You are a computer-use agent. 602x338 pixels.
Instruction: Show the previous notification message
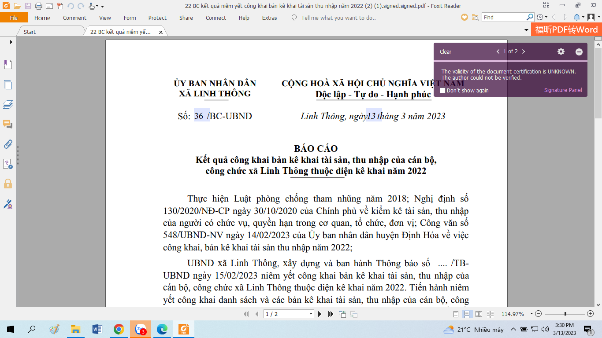pyautogui.click(x=498, y=51)
